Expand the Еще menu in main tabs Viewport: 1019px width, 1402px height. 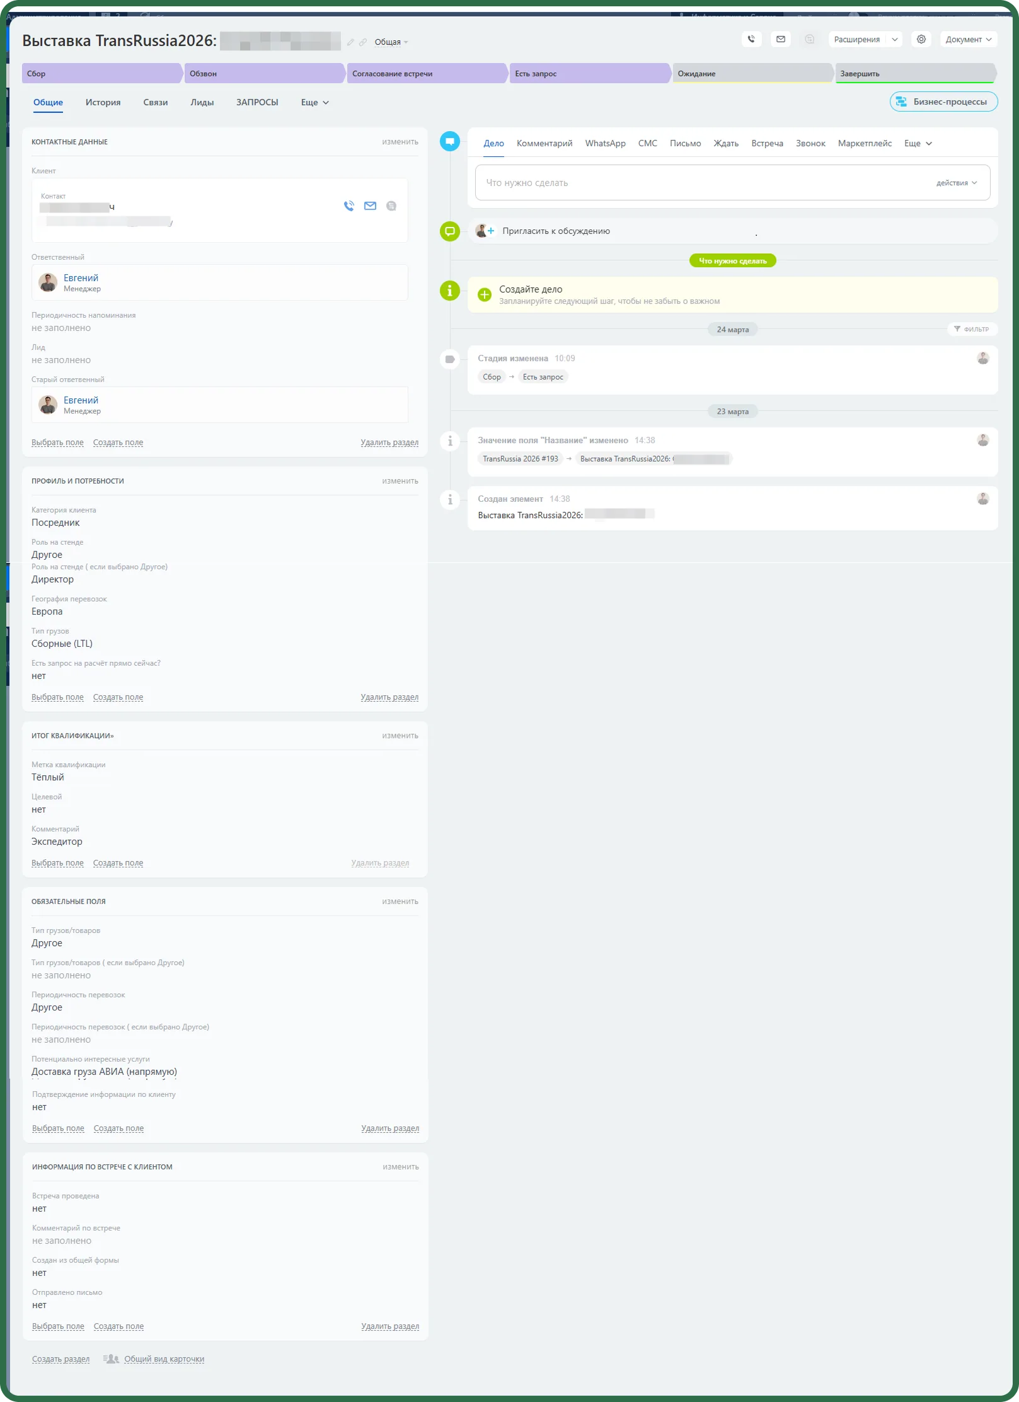point(314,102)
